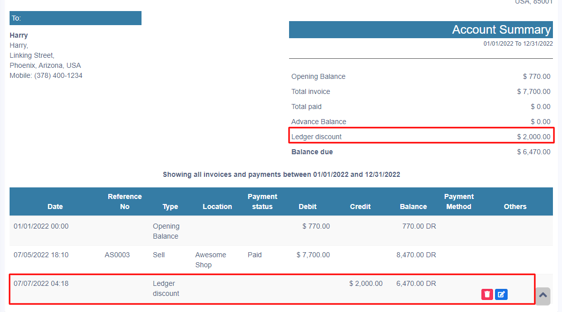Click the Date column header
The width and height of the screenshot is (562, 312).
coord(55,206)
